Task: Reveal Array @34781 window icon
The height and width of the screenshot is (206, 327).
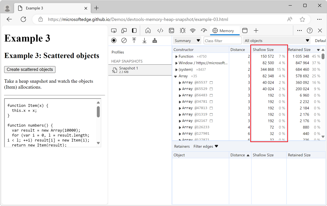Action: coord(211,102)
